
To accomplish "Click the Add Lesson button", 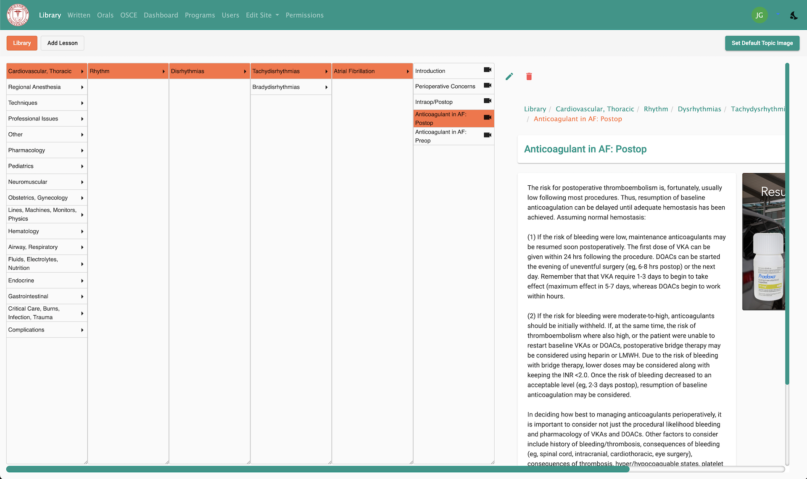I will tap(62, 43).
